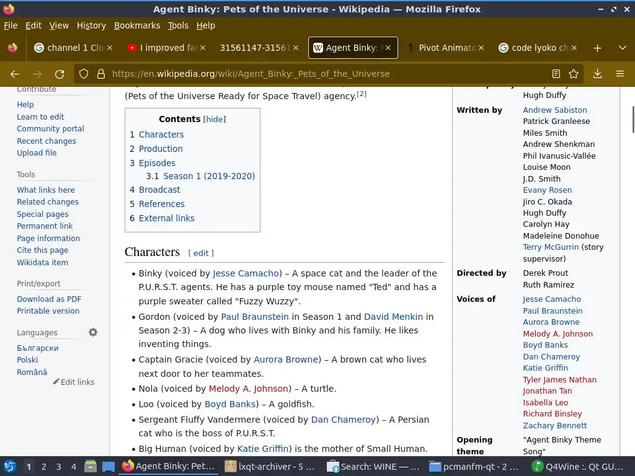
Task: Open Community portal sidebar link
Action: point(50,128)
